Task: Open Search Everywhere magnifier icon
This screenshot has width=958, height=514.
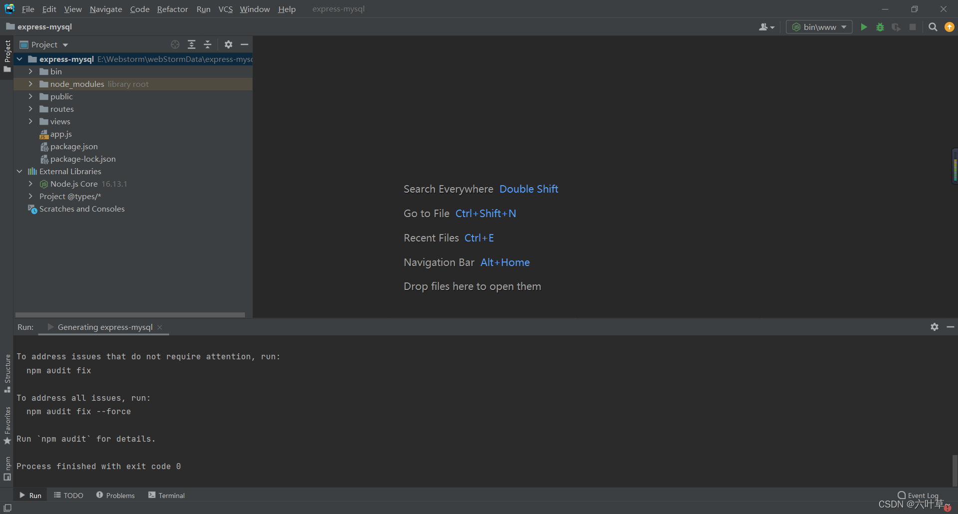Action: tap(933, 27)
